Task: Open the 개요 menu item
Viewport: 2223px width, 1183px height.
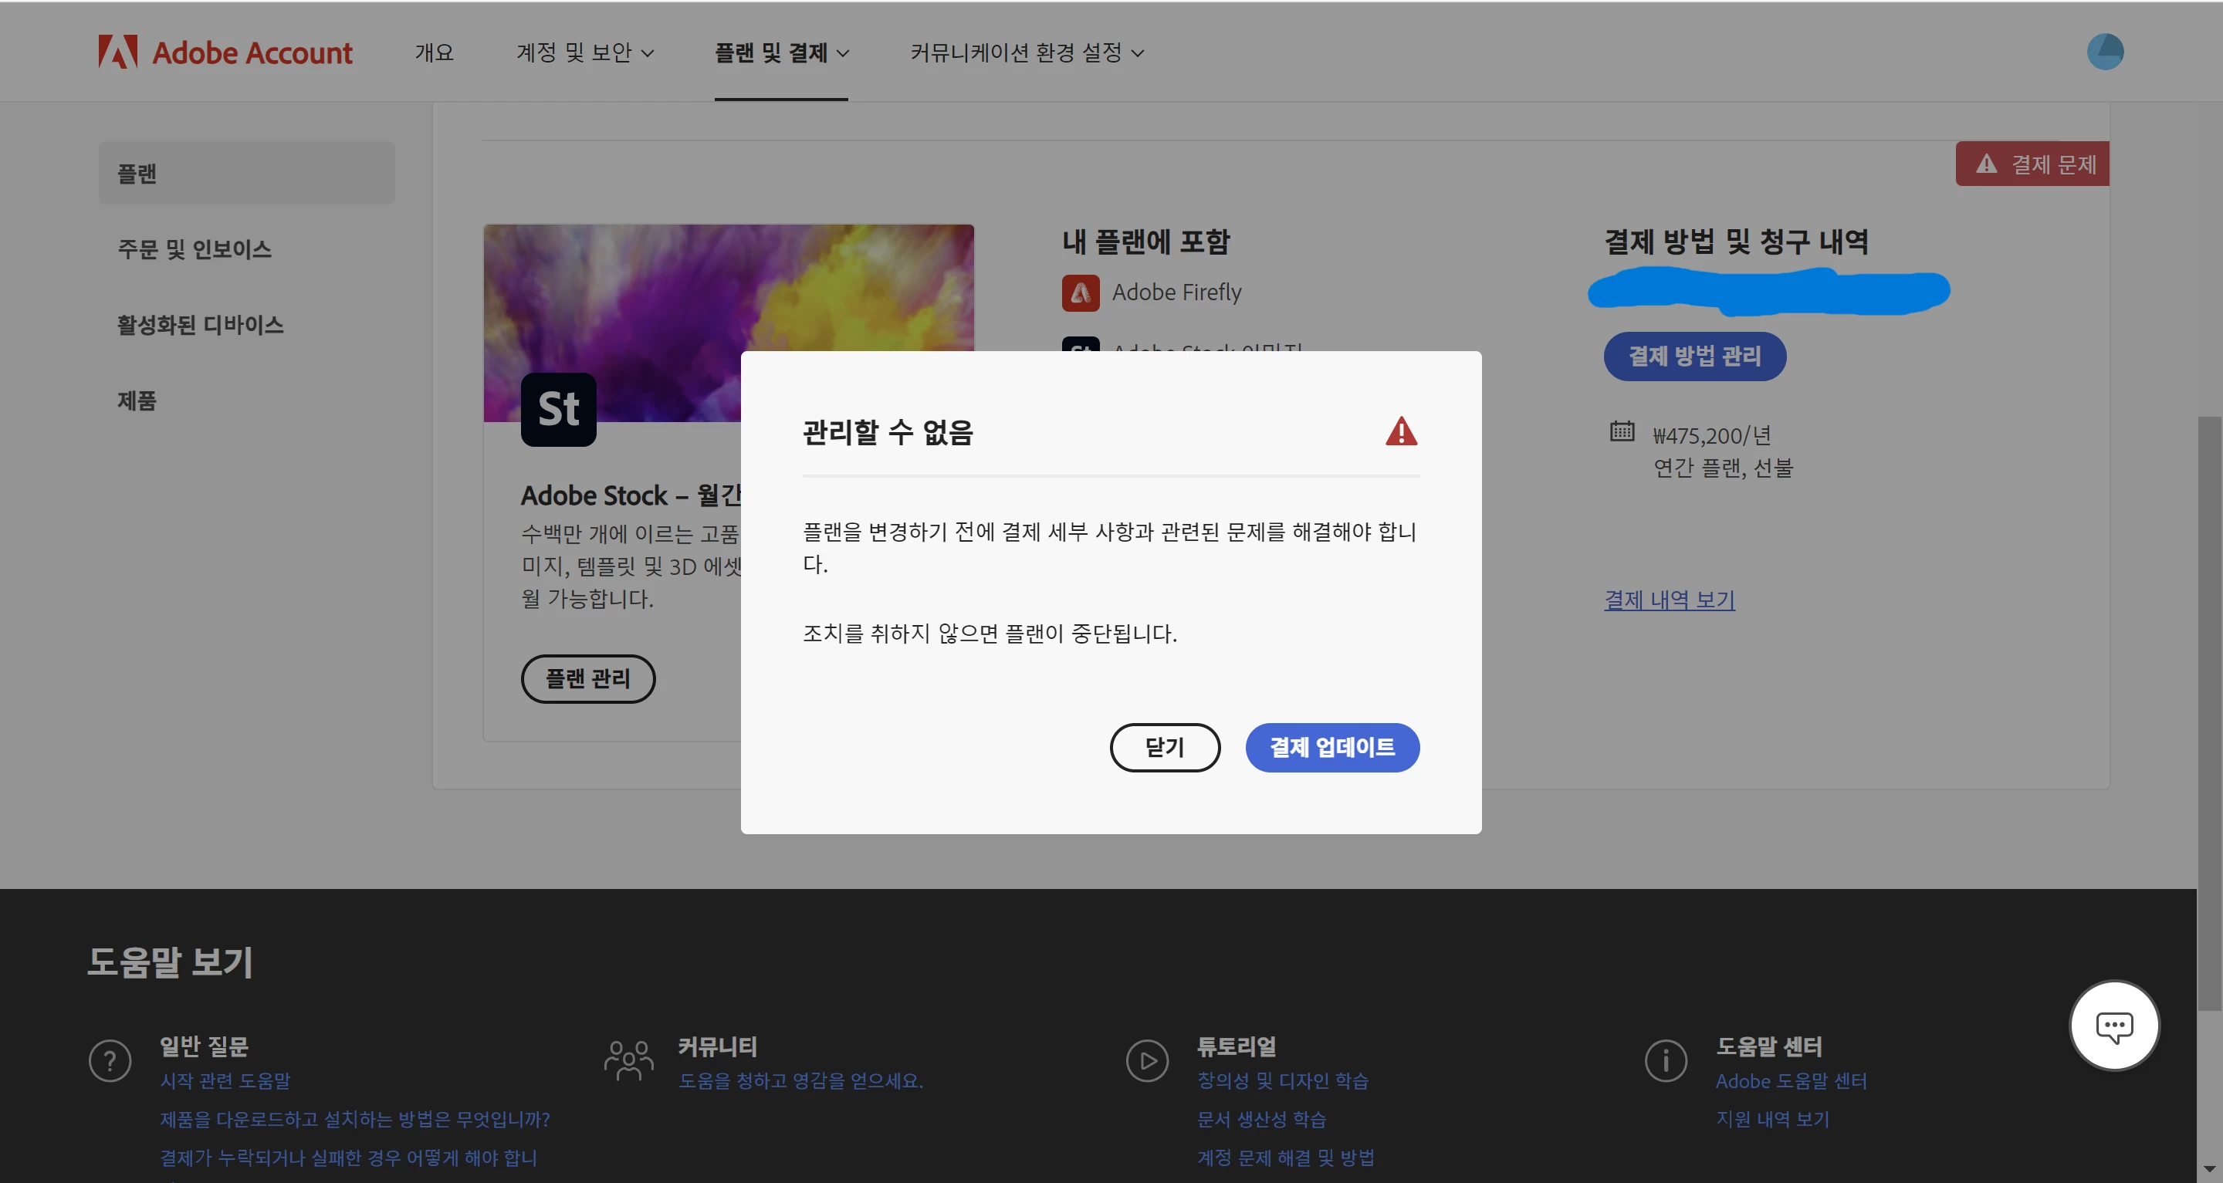Action: coord(434,52)
